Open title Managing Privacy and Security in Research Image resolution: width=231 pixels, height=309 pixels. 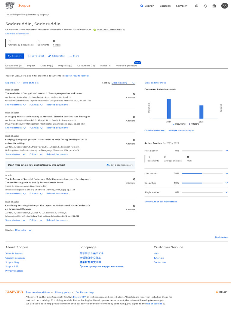48,117
